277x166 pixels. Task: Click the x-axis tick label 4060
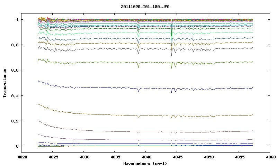[271, 157]
